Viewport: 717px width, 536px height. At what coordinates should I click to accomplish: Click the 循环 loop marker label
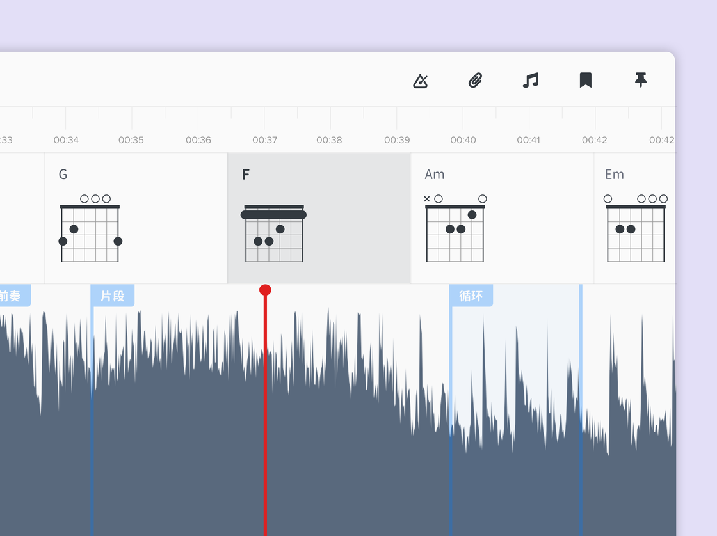(471, 296)
